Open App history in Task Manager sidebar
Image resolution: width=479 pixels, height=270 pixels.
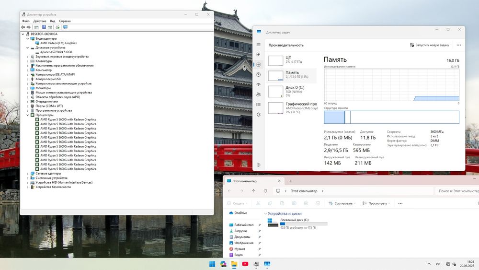[259, 75]
